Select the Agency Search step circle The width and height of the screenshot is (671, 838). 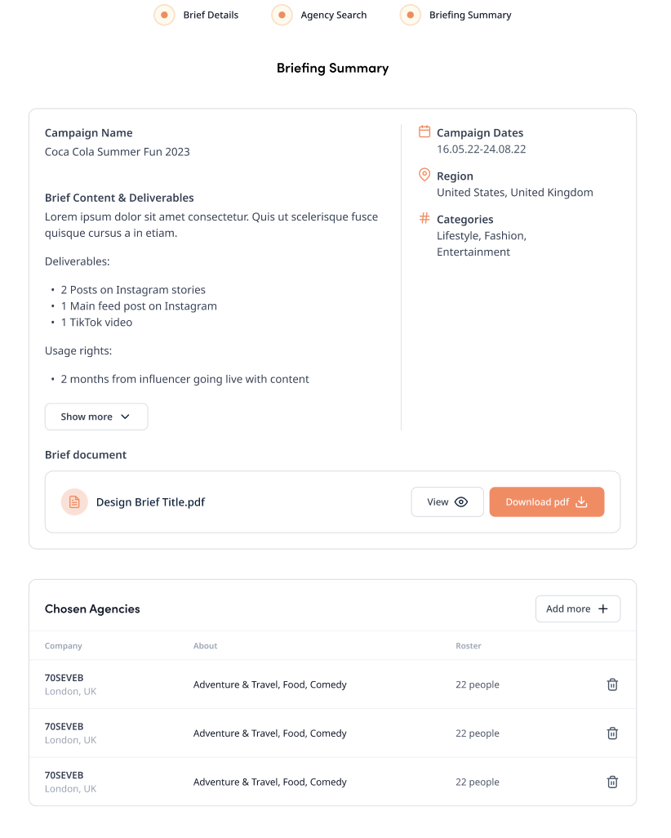(x=282, y=15)
